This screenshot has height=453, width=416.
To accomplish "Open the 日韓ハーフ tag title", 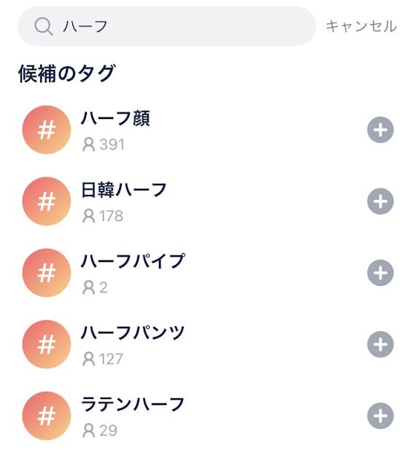I will tap(124, 190).
